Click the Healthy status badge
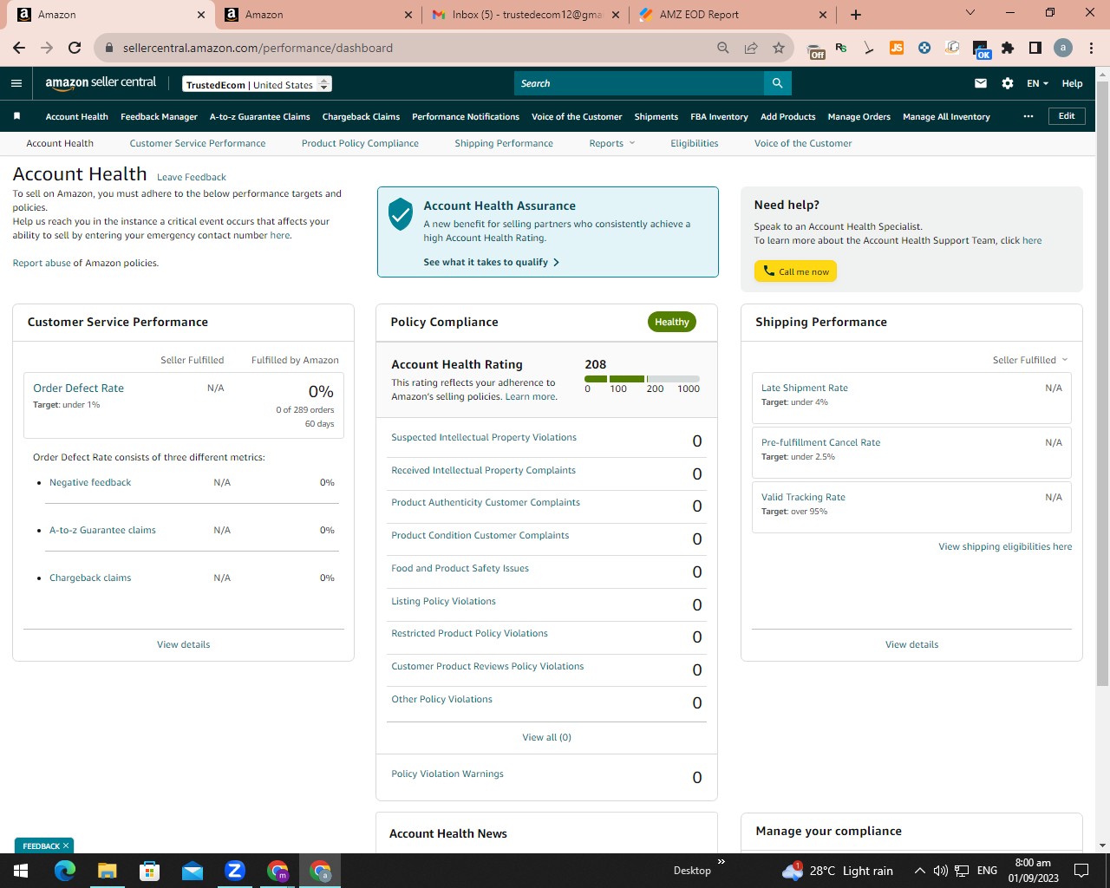Screen dimensions: 1110x888 (672, 322)
